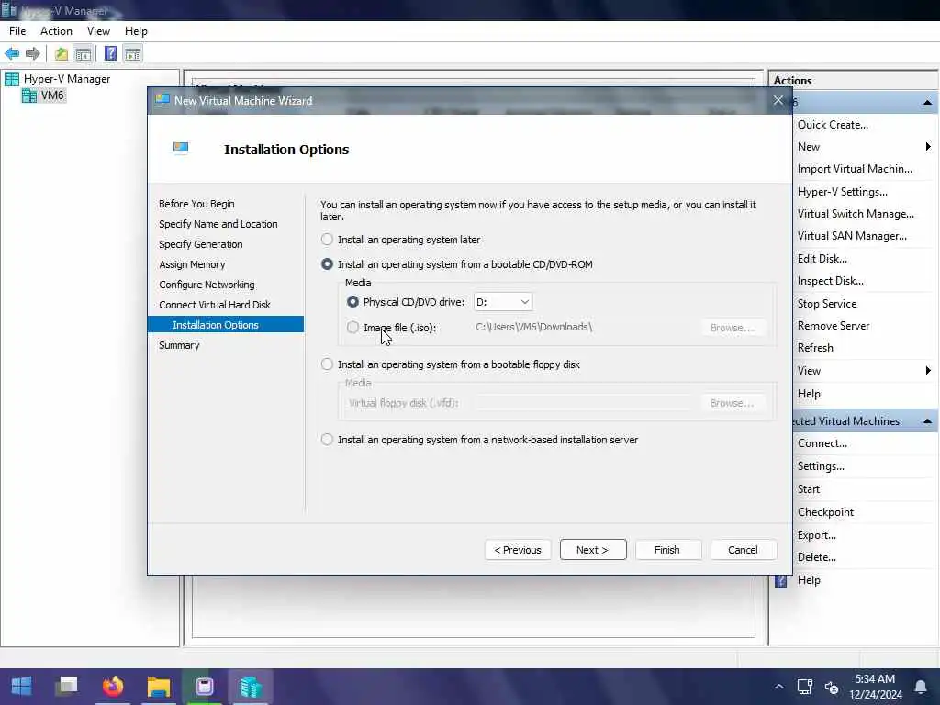This screenshot has width=940, height=705.
Task: Show hidden tray icons chevron
Action: tap(778, 687)
